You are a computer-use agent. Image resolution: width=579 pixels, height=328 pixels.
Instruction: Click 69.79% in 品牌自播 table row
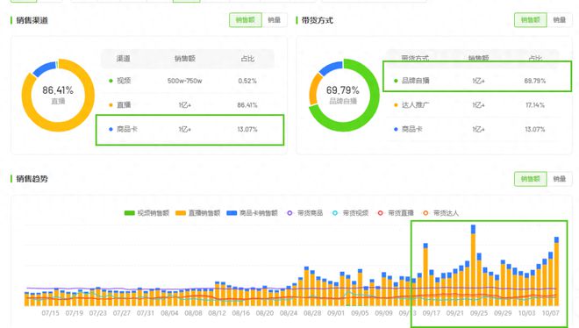(535, 81)
